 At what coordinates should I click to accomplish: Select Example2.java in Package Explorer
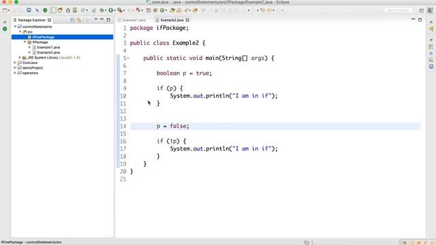(48, 52)
